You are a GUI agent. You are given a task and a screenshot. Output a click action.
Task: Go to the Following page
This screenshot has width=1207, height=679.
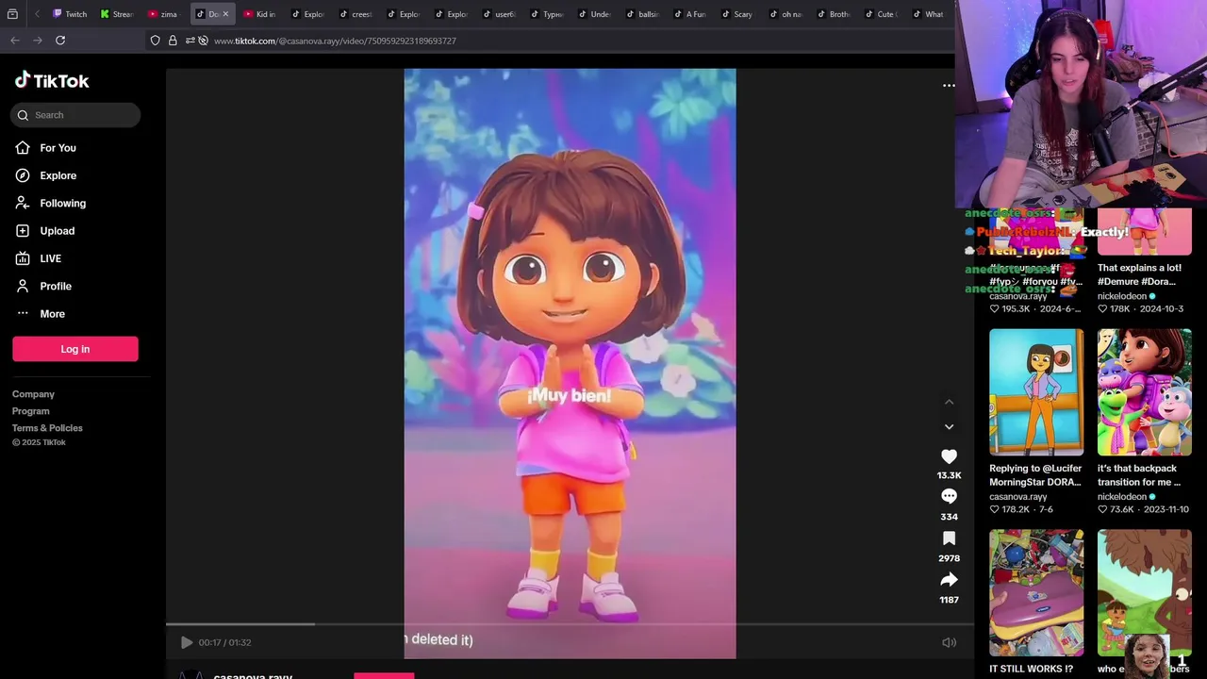(62, 203)
